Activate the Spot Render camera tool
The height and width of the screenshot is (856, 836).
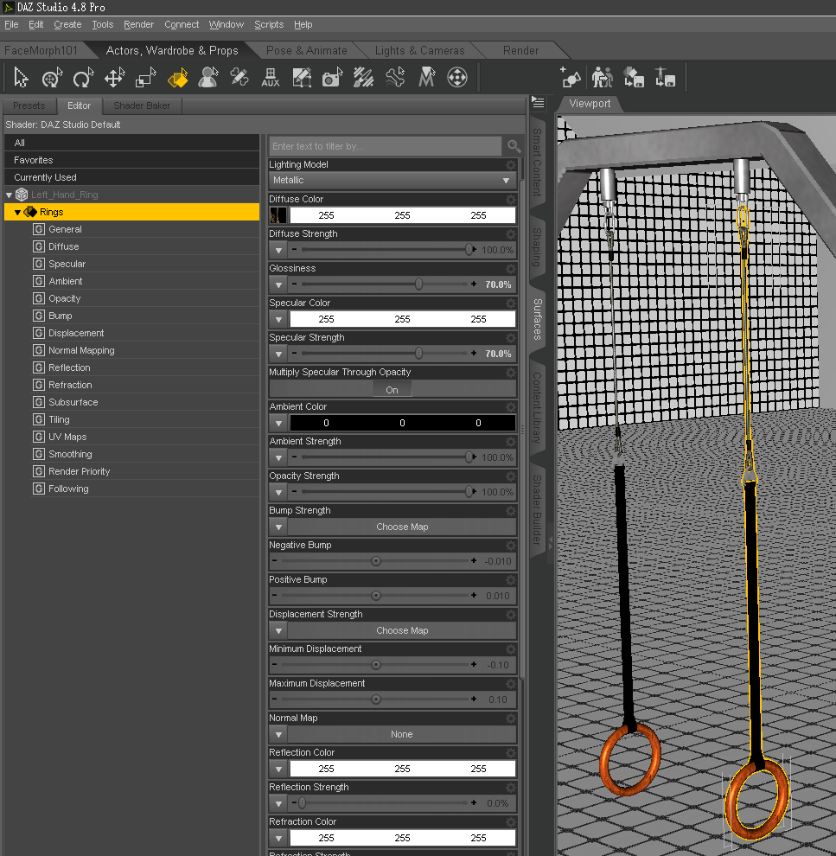[332, 78]
